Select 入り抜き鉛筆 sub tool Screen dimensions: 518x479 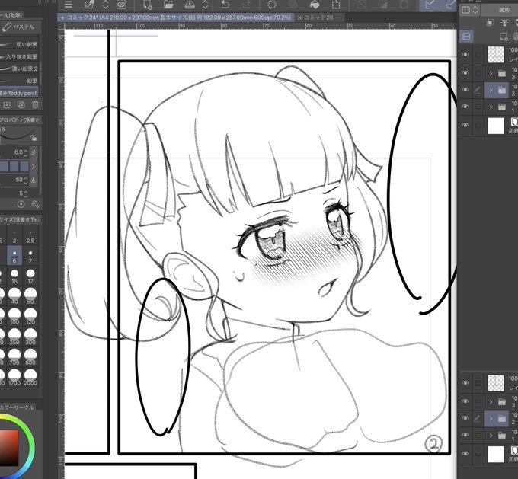(19, 56)
